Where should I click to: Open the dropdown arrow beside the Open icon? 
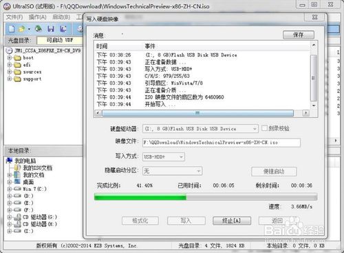coord(29,29)
